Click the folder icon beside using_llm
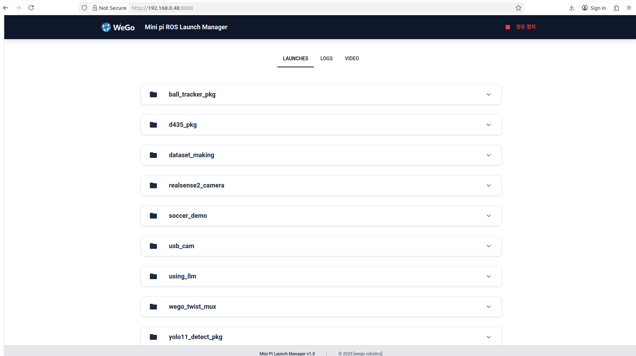 coord(153,276)
